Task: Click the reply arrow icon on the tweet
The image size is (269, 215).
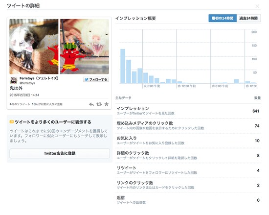Action: point(91,104)
